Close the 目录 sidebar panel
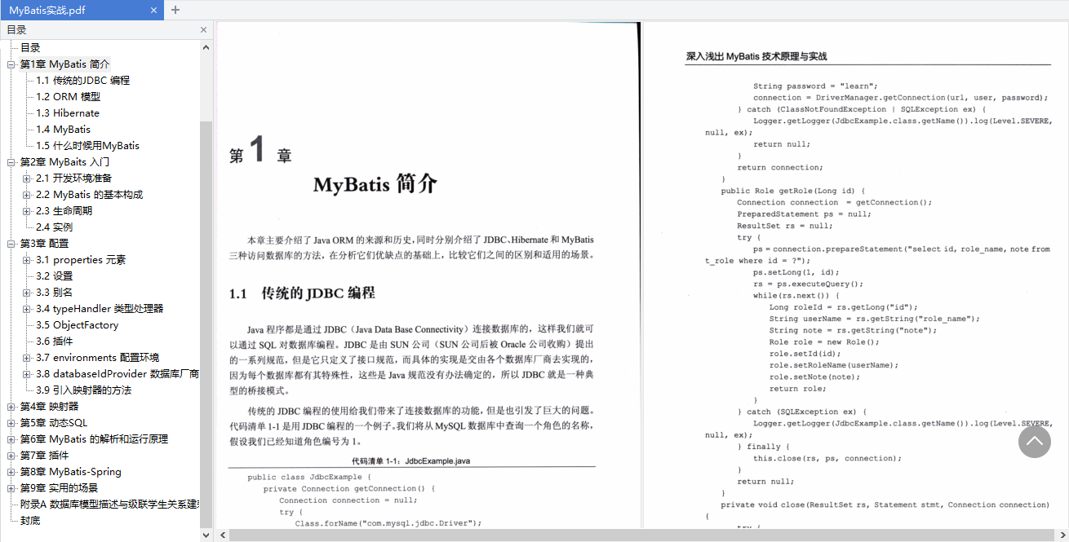The height and width of the screenshot is (542, 1069). click(x=204, y=30)
